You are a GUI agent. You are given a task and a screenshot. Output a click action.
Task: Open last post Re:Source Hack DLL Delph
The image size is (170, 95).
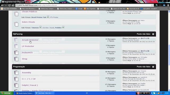136,85
